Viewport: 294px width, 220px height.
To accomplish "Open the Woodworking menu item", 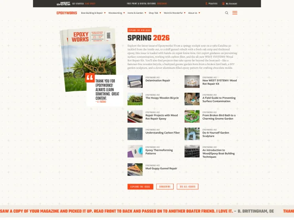I will (115, 13).
